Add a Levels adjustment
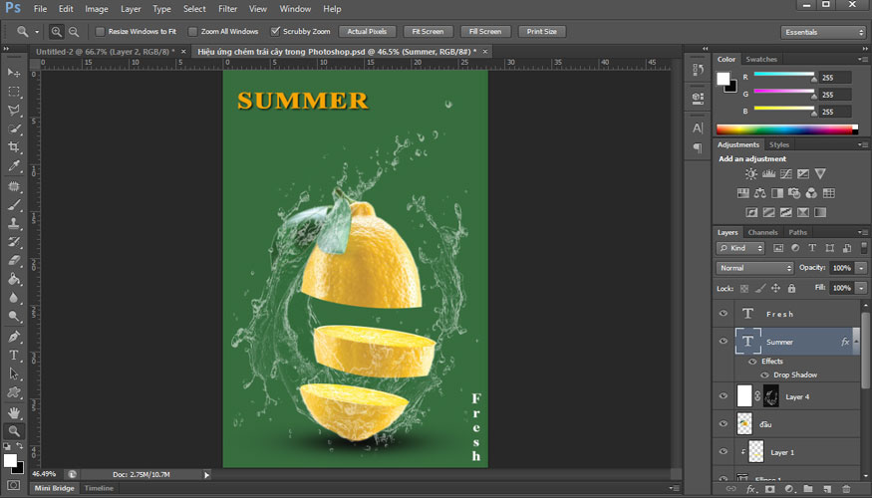Viewport: 872px width, 498px height. [x=768, y=174]
